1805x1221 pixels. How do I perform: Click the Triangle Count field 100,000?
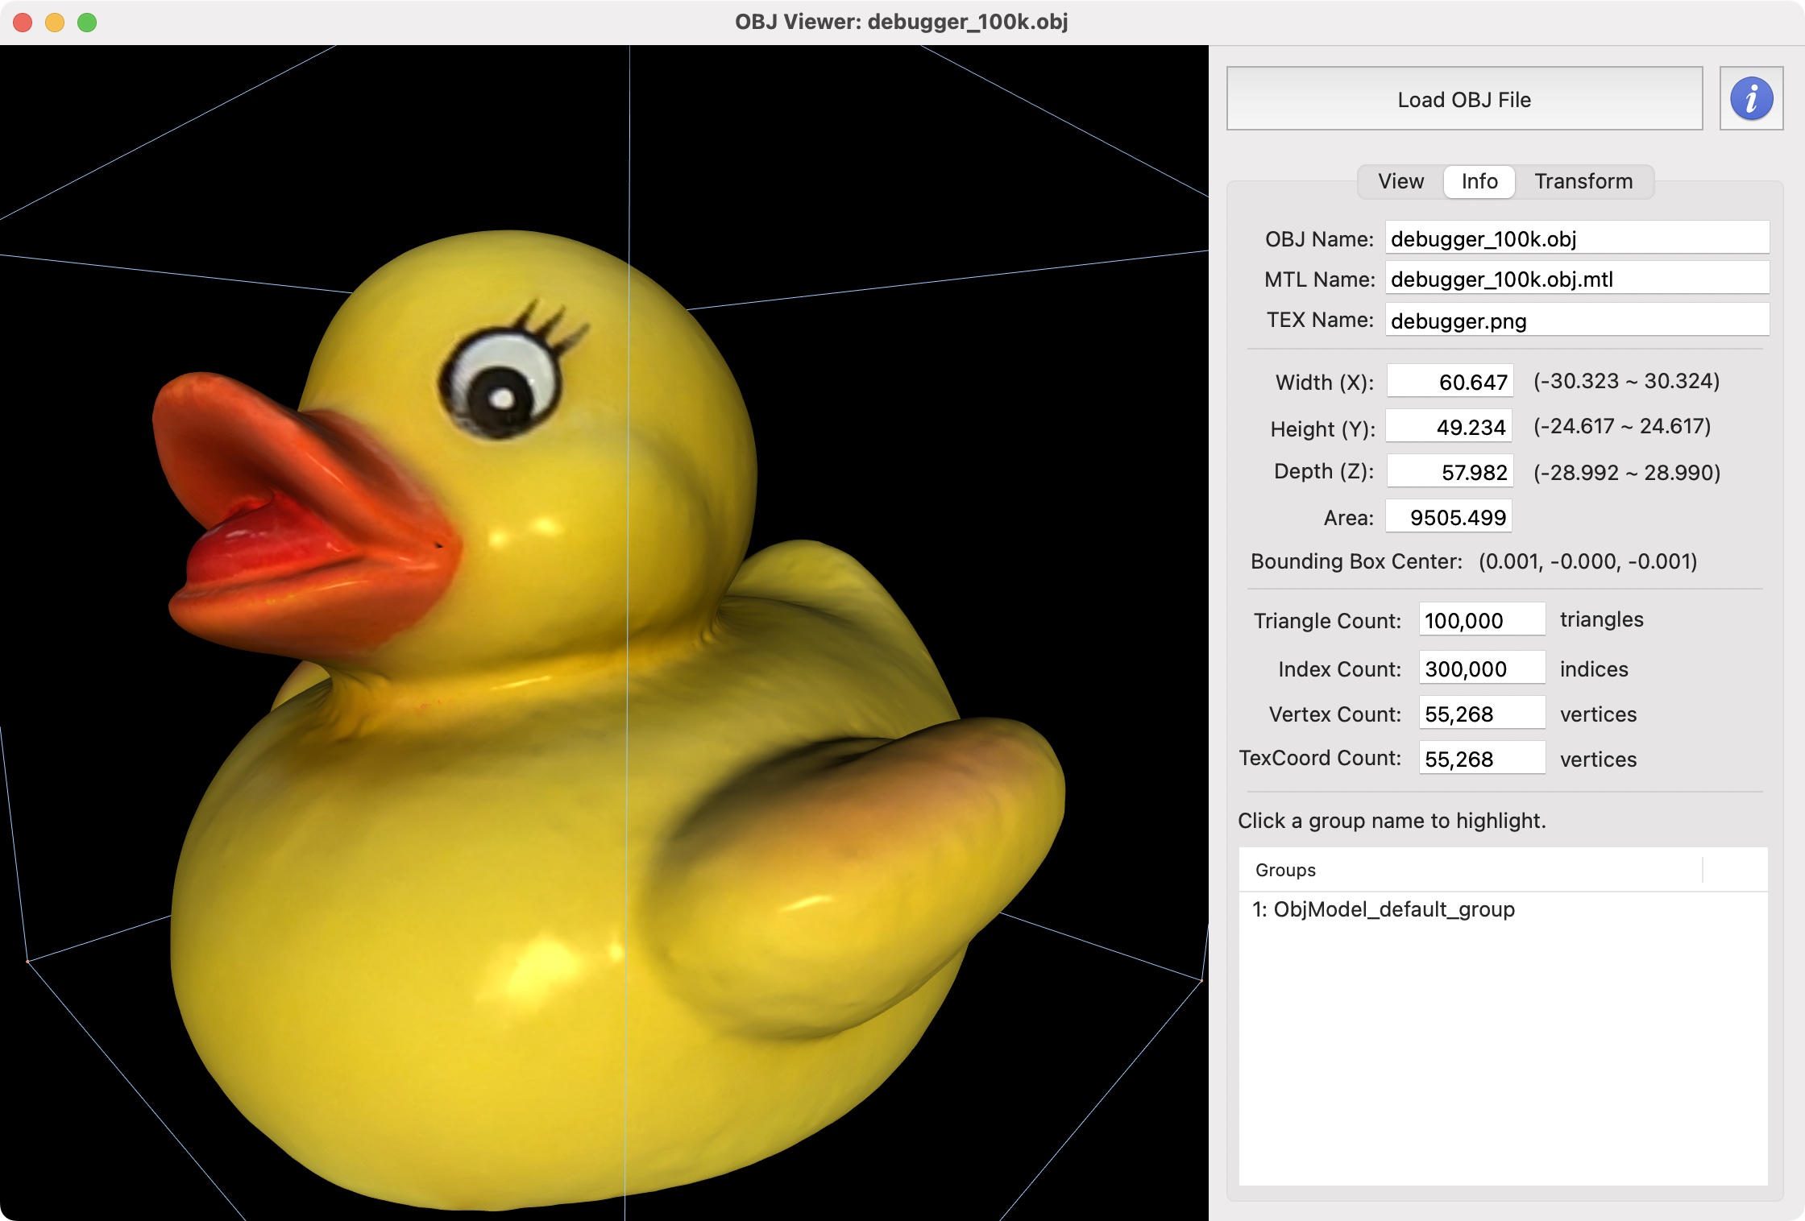[x=1482, y=619]
